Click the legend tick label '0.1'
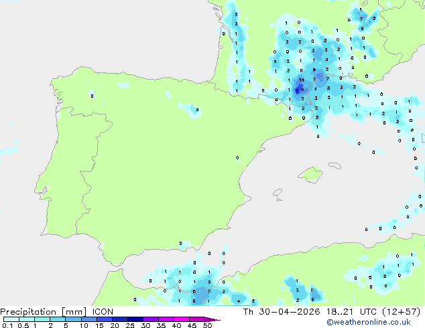The width and height of the screenshot is (425, 328). [7, 325]
